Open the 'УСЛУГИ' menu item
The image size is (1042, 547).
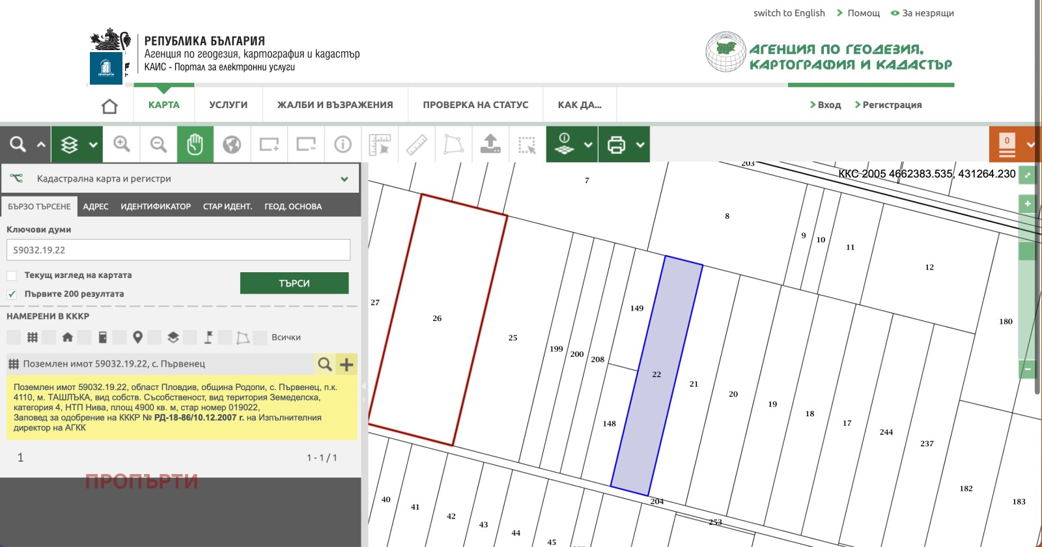click(228, 105)
